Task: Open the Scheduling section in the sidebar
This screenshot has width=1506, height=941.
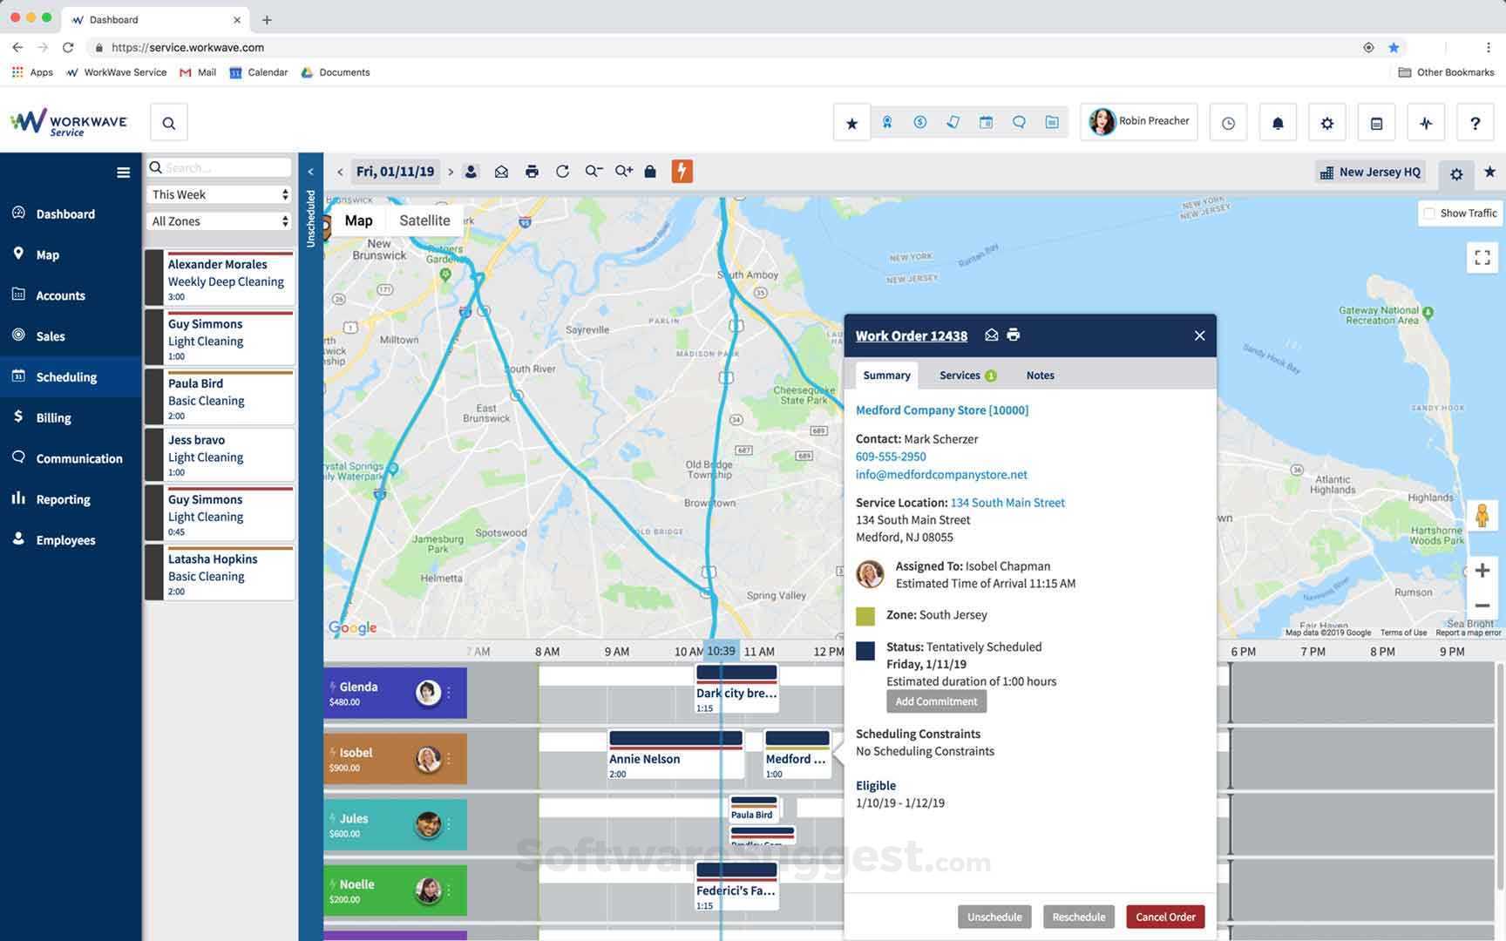Action: [x=66, y=376]
